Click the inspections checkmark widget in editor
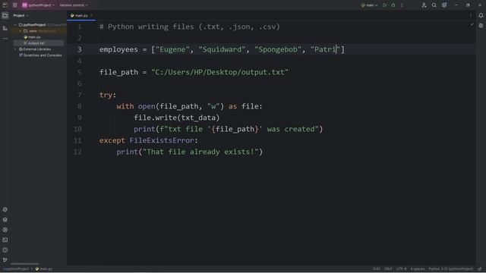 (x=472, y=24)
